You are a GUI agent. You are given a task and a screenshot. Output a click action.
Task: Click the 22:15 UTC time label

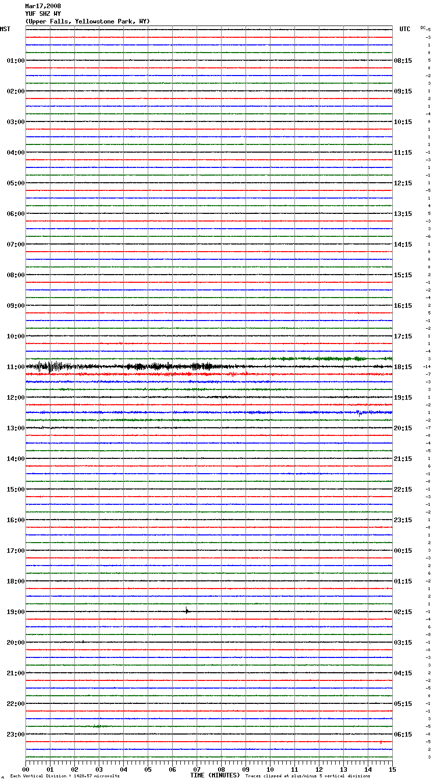[403, 490]
